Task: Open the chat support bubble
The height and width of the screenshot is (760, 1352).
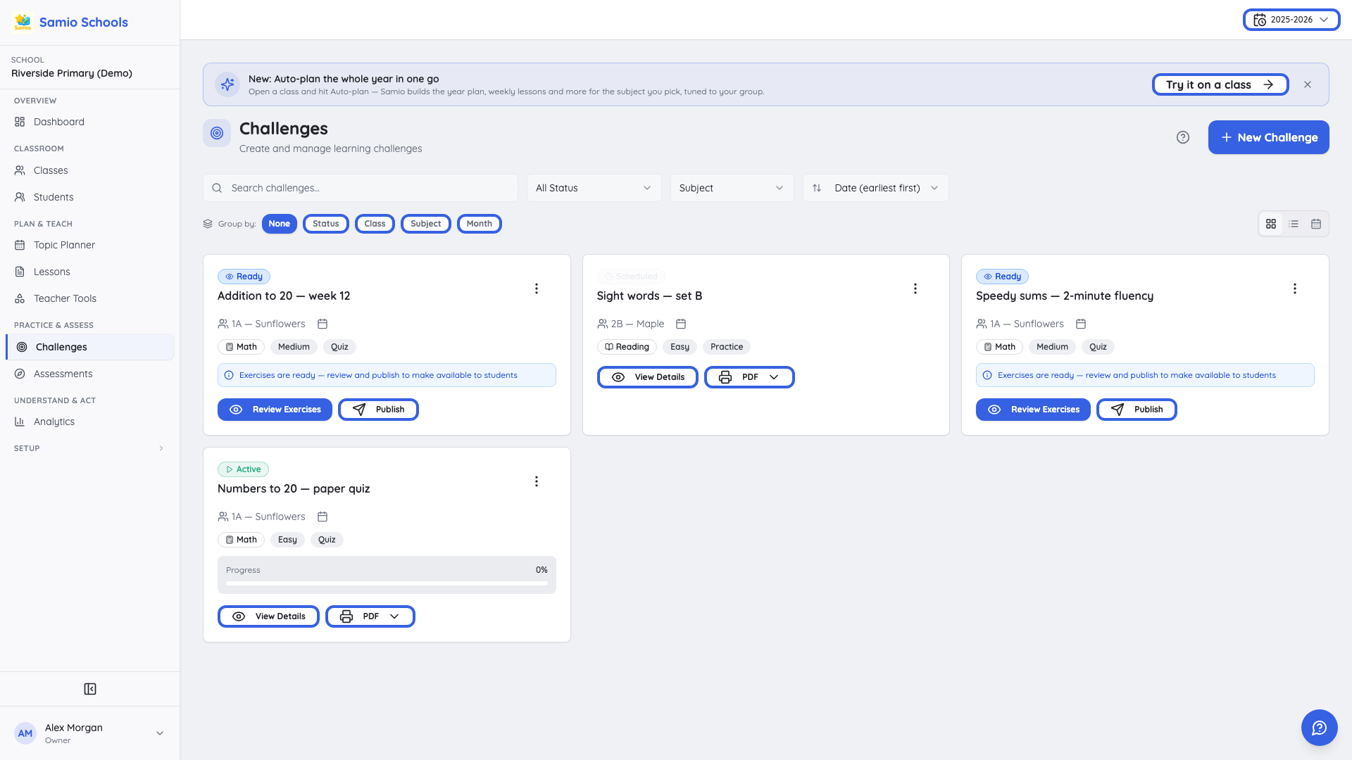Action: (x=1320, y=728)
